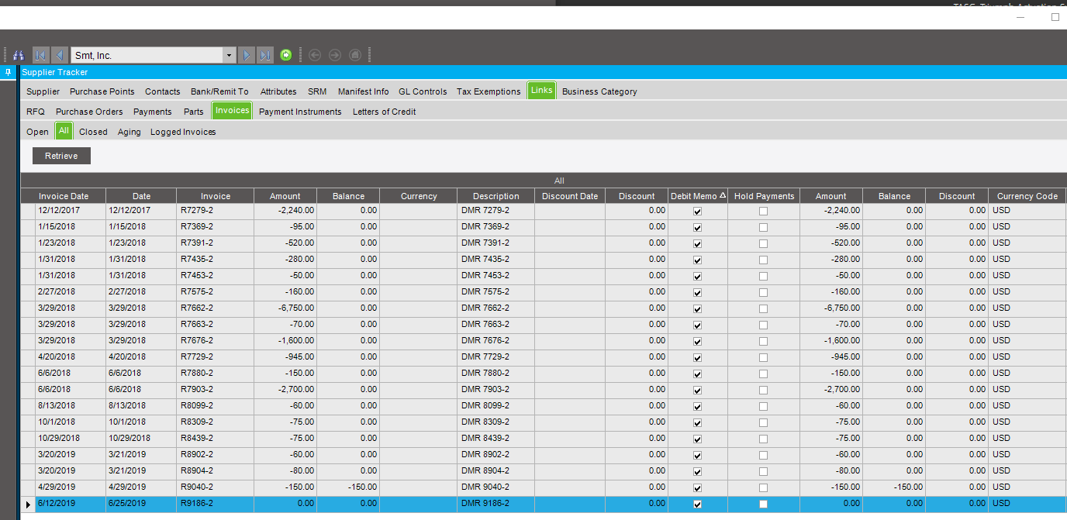The height and width of the screenshot is (520, 1067).
Task: Switch to the Purchase Orders tab
Action: 89,112
